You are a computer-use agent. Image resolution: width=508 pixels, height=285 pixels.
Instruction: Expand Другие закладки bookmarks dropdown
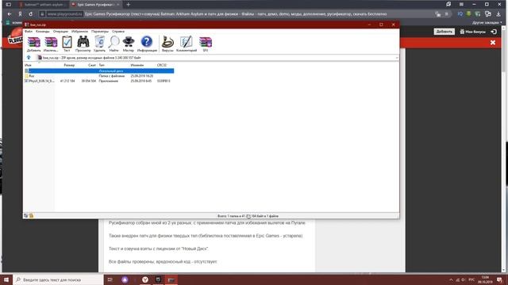pyautogui.click(x=487, y=23)
